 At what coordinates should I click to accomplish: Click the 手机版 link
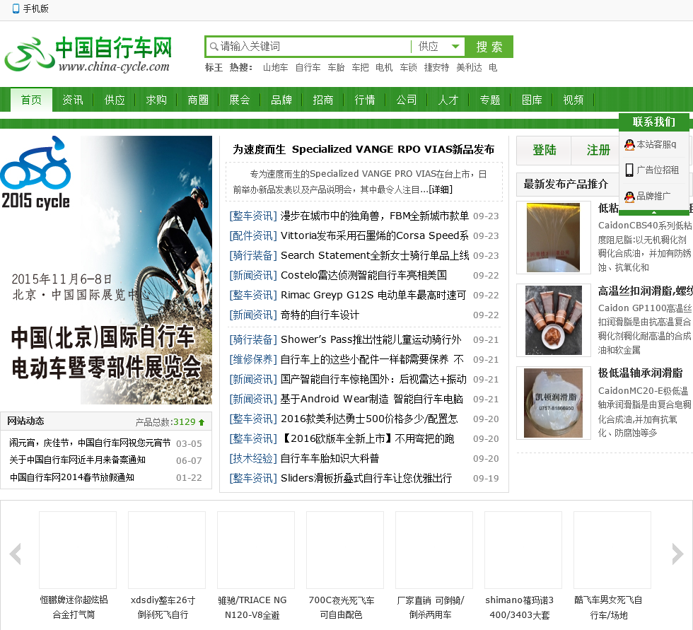click(35, 8)
